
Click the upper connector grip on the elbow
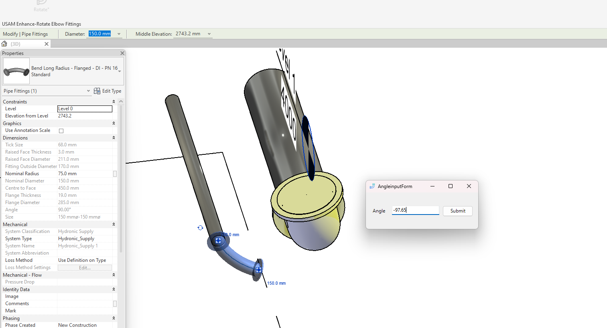[218, 241]
